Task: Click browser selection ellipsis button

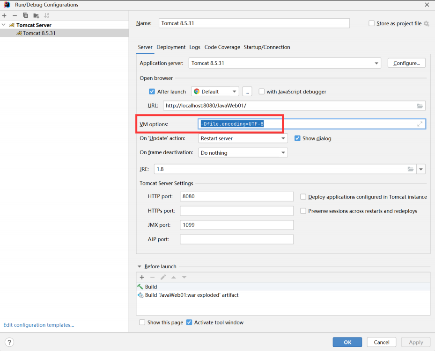Action: (247, 92)
